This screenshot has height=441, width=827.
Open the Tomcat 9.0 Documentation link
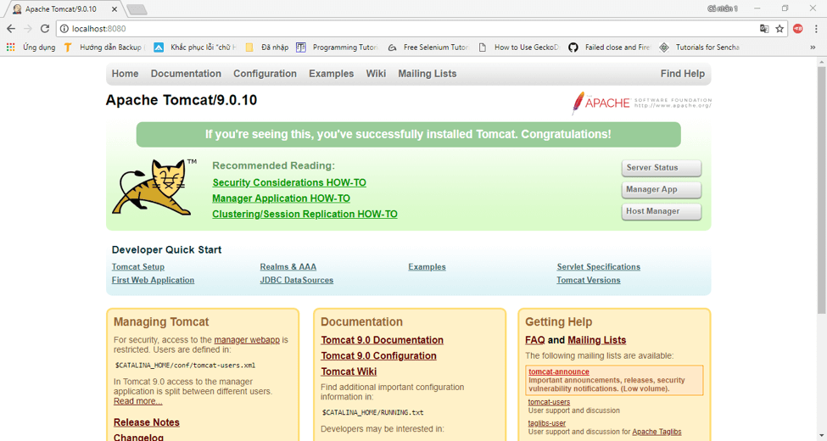point(383,340)
